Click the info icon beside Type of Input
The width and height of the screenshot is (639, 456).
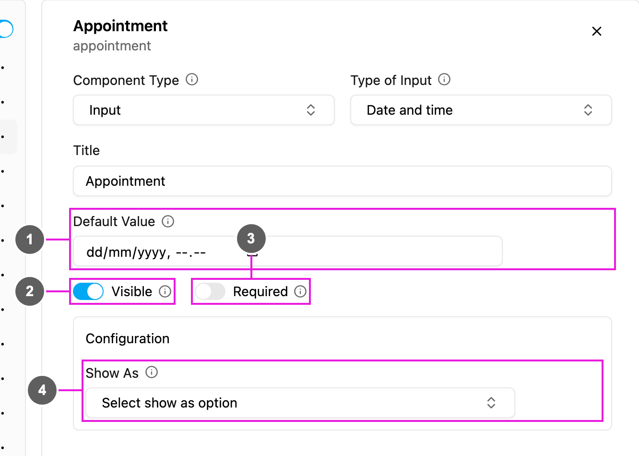(x=444, y=80)
